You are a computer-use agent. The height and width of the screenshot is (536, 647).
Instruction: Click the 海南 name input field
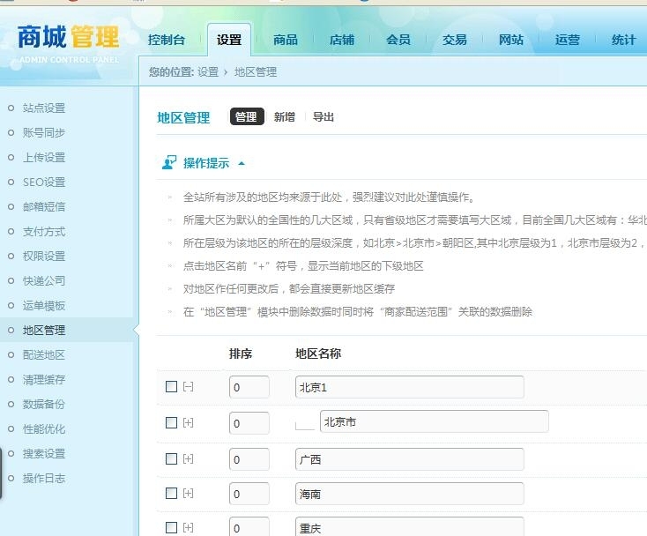410,494
